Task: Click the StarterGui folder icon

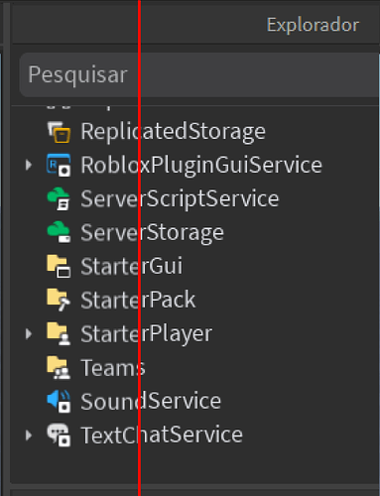Action: [59, 266]
